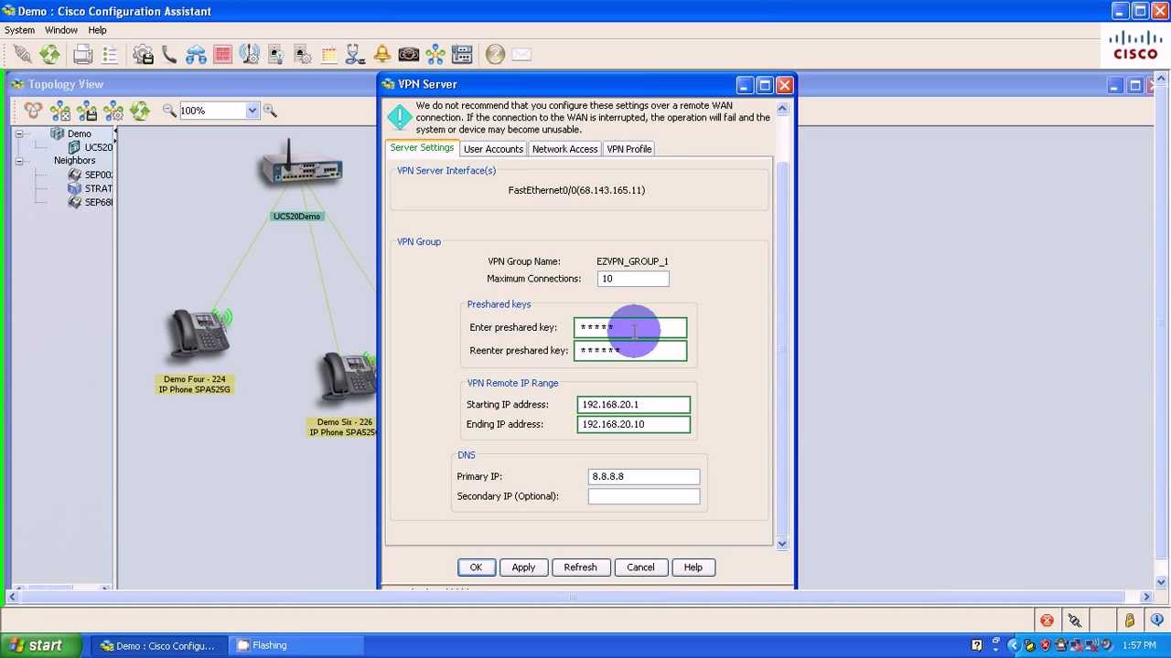
Task: Click the Maximum Connections field
Action: tap(633, 279)
